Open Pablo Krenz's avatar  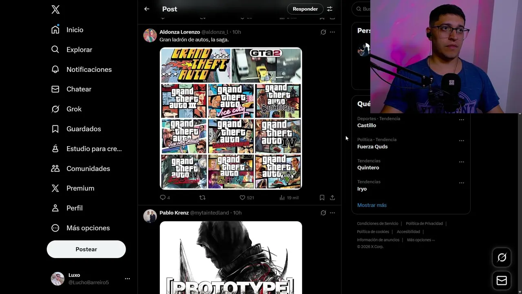150,216
